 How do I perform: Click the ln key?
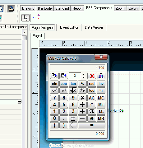click(101, 90)
